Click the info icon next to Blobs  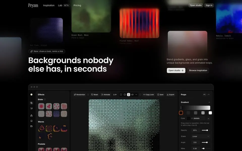[x=45, y=100]
